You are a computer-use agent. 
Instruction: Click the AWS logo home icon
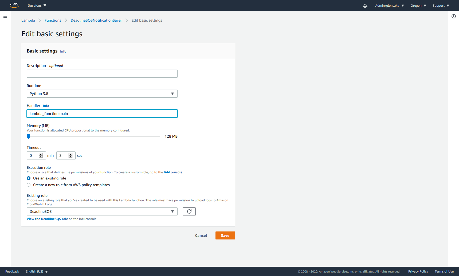pos(14,5)
